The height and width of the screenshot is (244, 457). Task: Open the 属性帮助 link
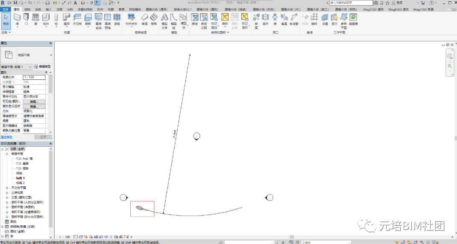coord(6,137)
